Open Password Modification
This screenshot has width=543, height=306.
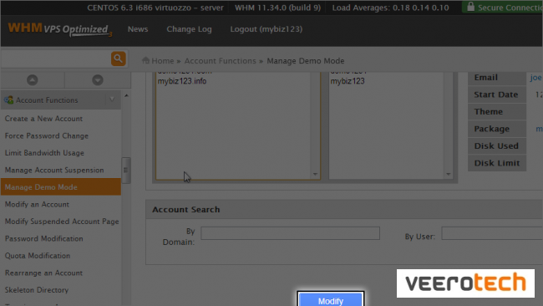[x=43, y=238]
